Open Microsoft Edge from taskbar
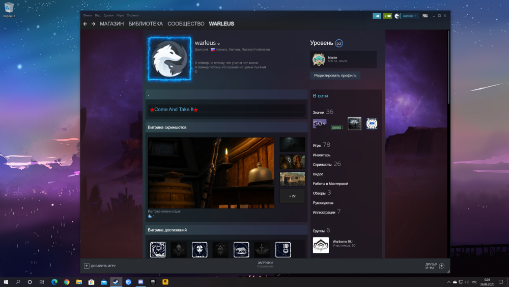 point(54,282)
